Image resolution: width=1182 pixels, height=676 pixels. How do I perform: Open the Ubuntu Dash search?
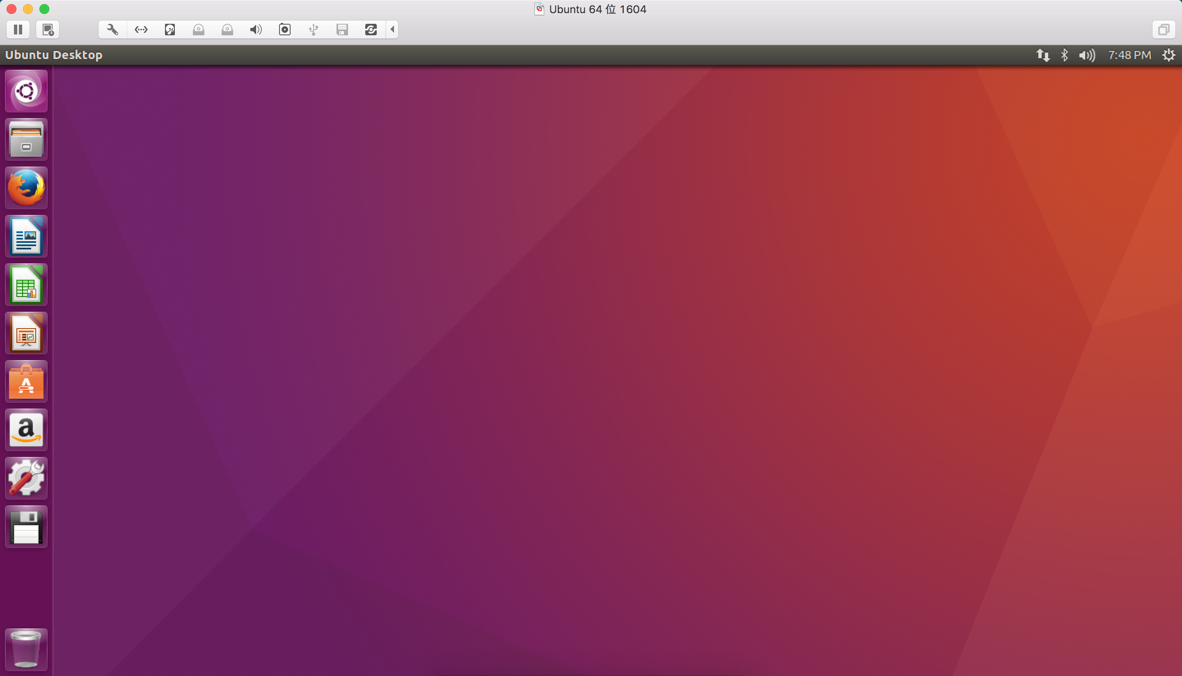(x=26, y=91)
